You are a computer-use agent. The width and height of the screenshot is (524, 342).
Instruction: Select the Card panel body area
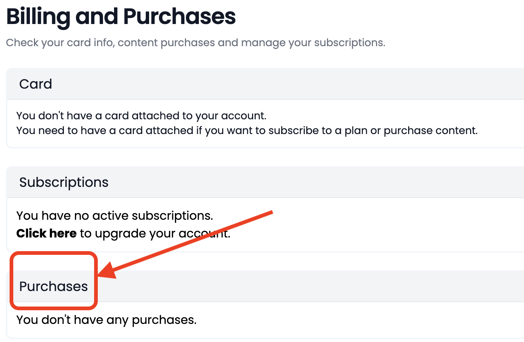(x=247, y=123)
